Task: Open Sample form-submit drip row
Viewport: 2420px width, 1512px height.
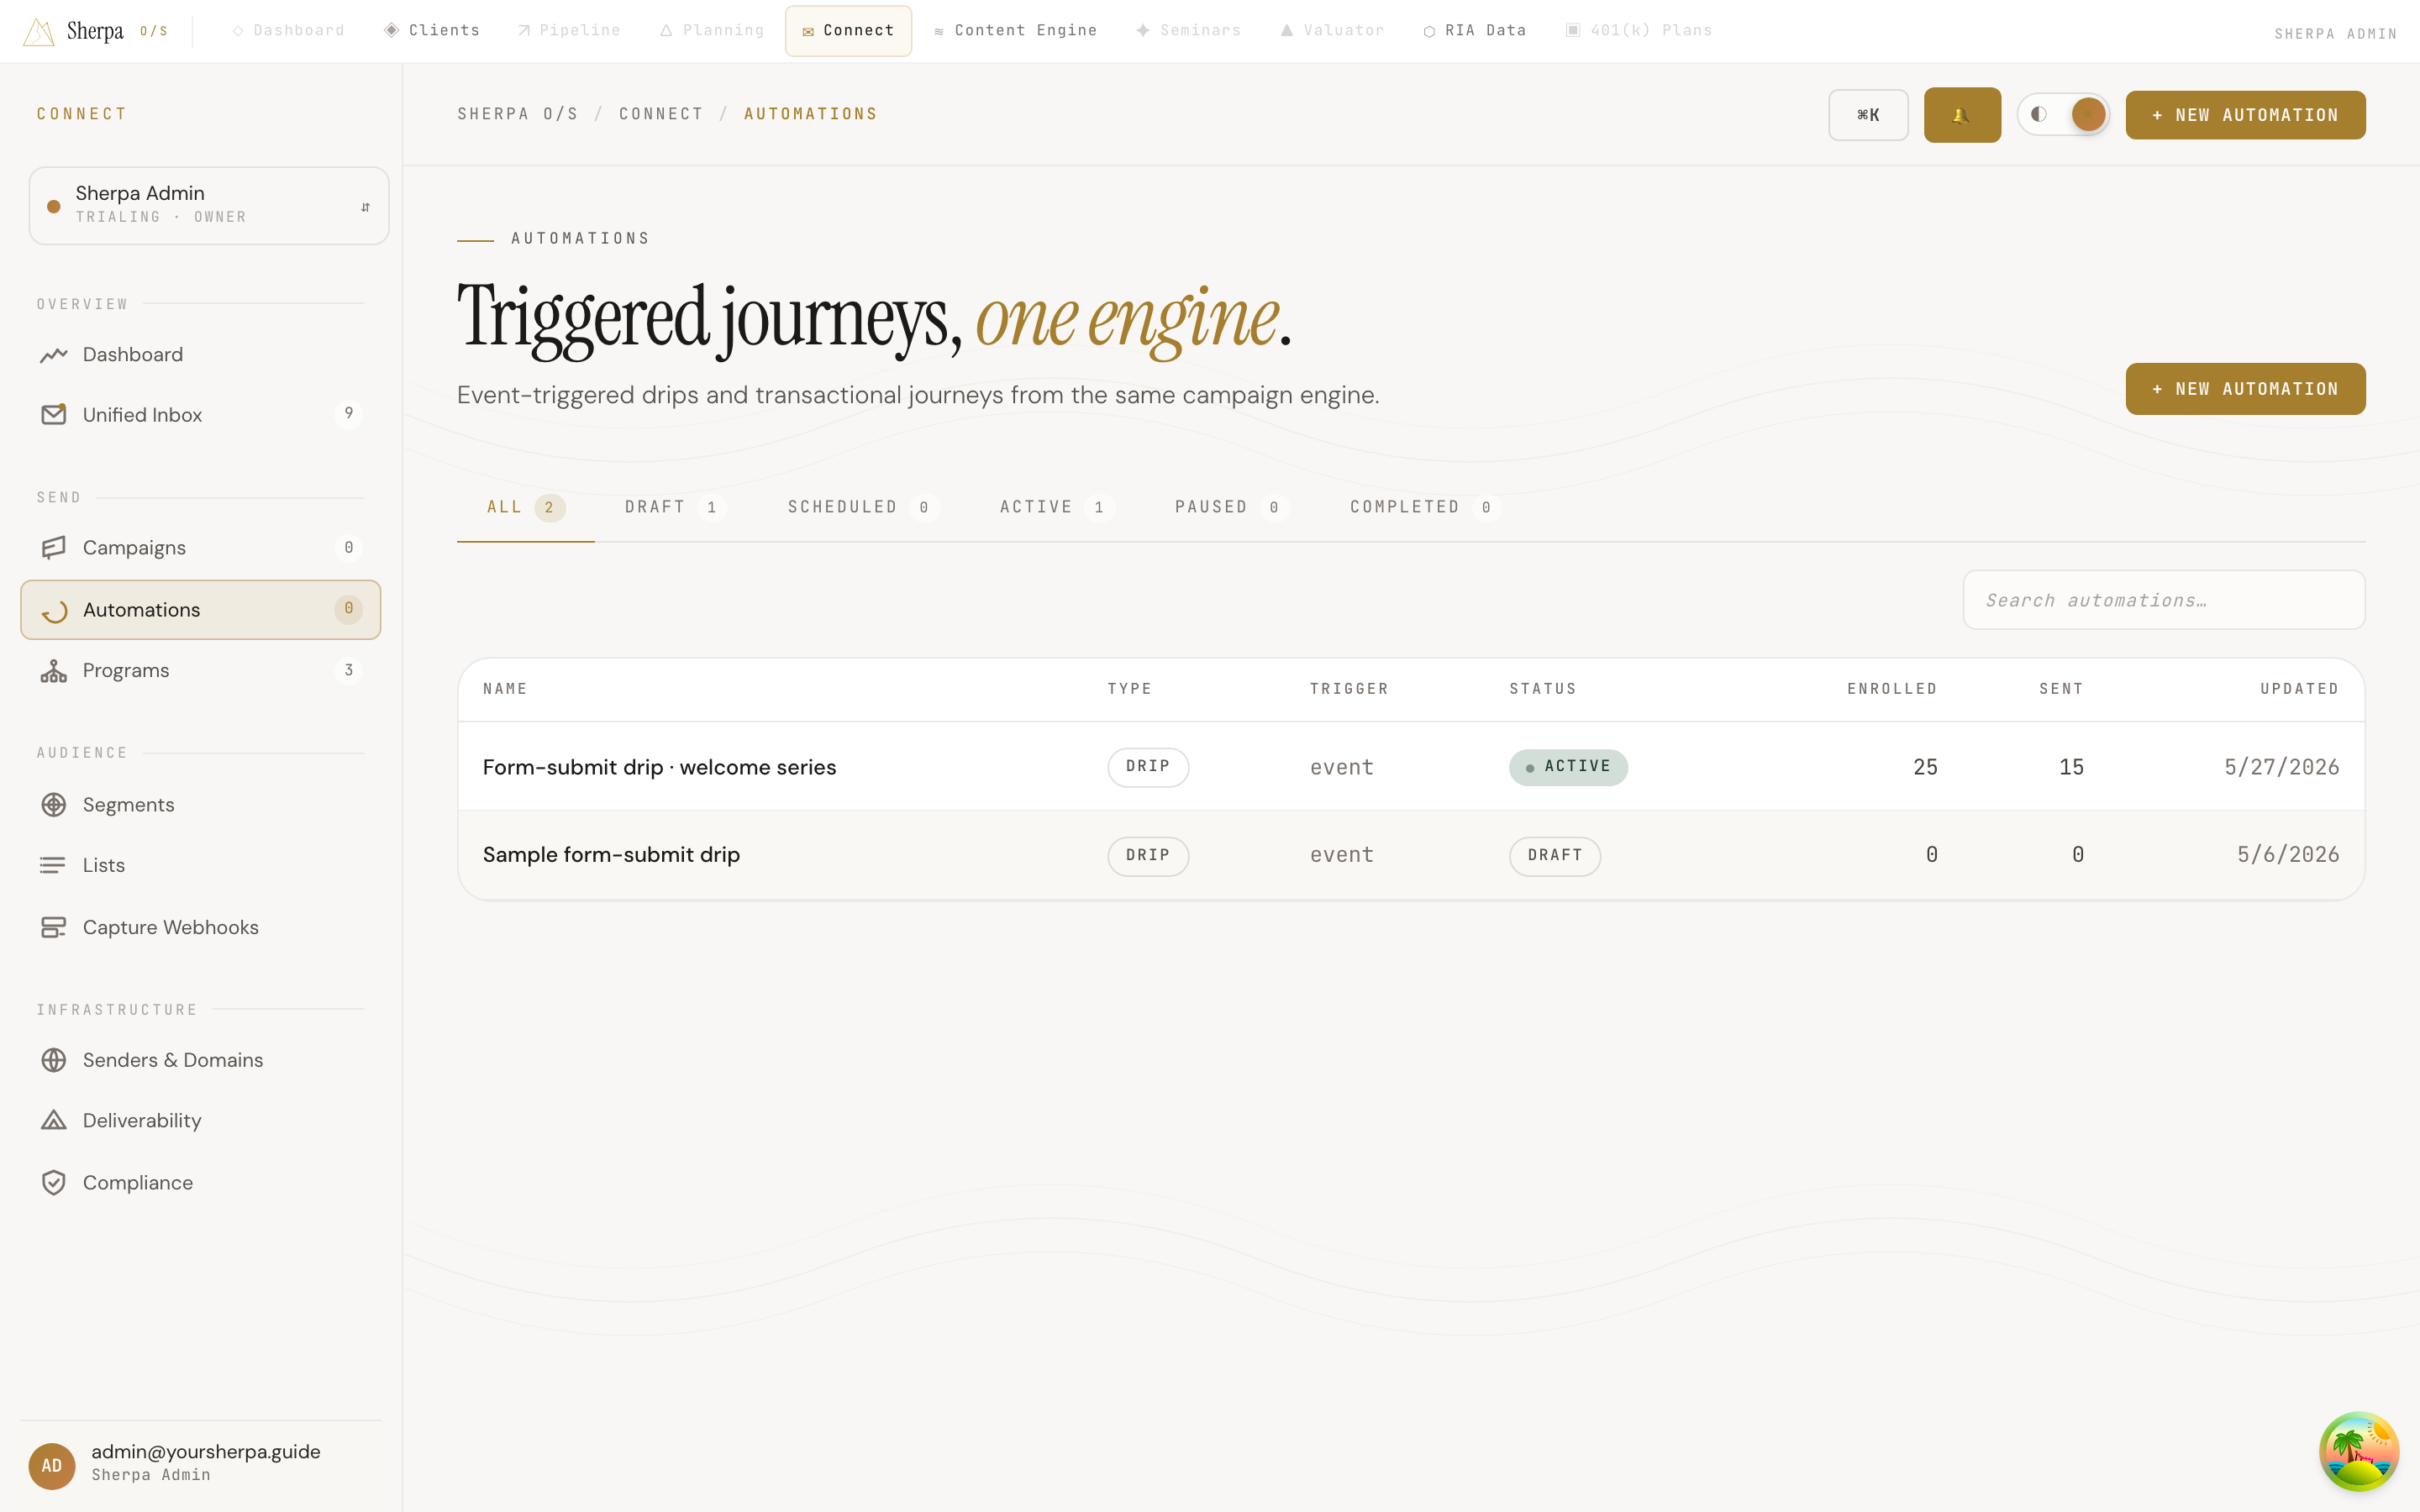Action: [x=1411, y=855]
